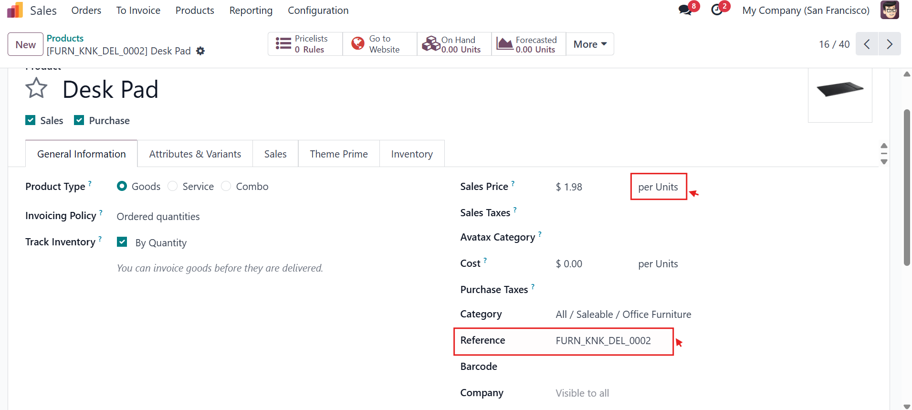The image size is (912, 410).
Task: Click the Sales app name text
Action: pos(43,11)
